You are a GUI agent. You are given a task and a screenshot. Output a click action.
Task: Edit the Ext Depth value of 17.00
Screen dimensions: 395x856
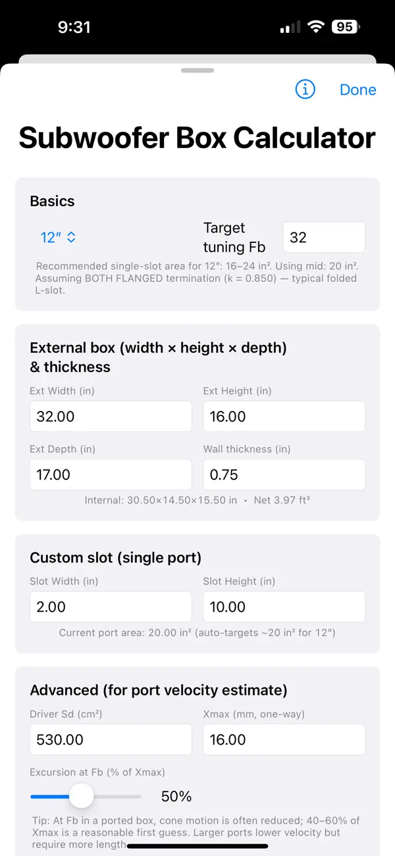click(110, 474)
